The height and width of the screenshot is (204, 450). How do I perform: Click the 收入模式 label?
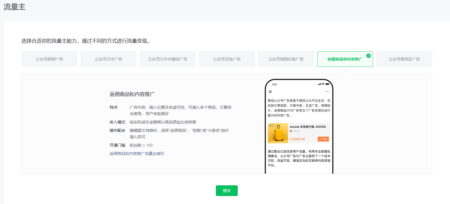click(x=117, y=122)
